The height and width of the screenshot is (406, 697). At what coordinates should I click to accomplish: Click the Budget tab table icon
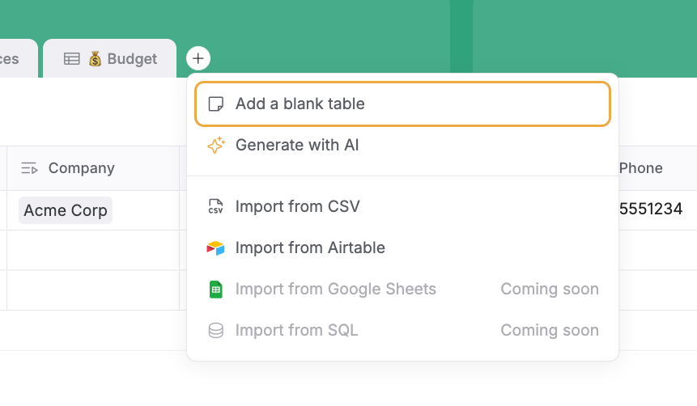72,59
